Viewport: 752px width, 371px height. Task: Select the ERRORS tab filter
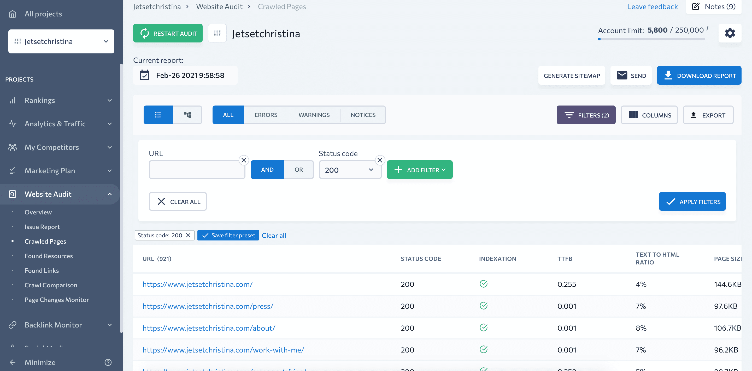tap(266, 114)
